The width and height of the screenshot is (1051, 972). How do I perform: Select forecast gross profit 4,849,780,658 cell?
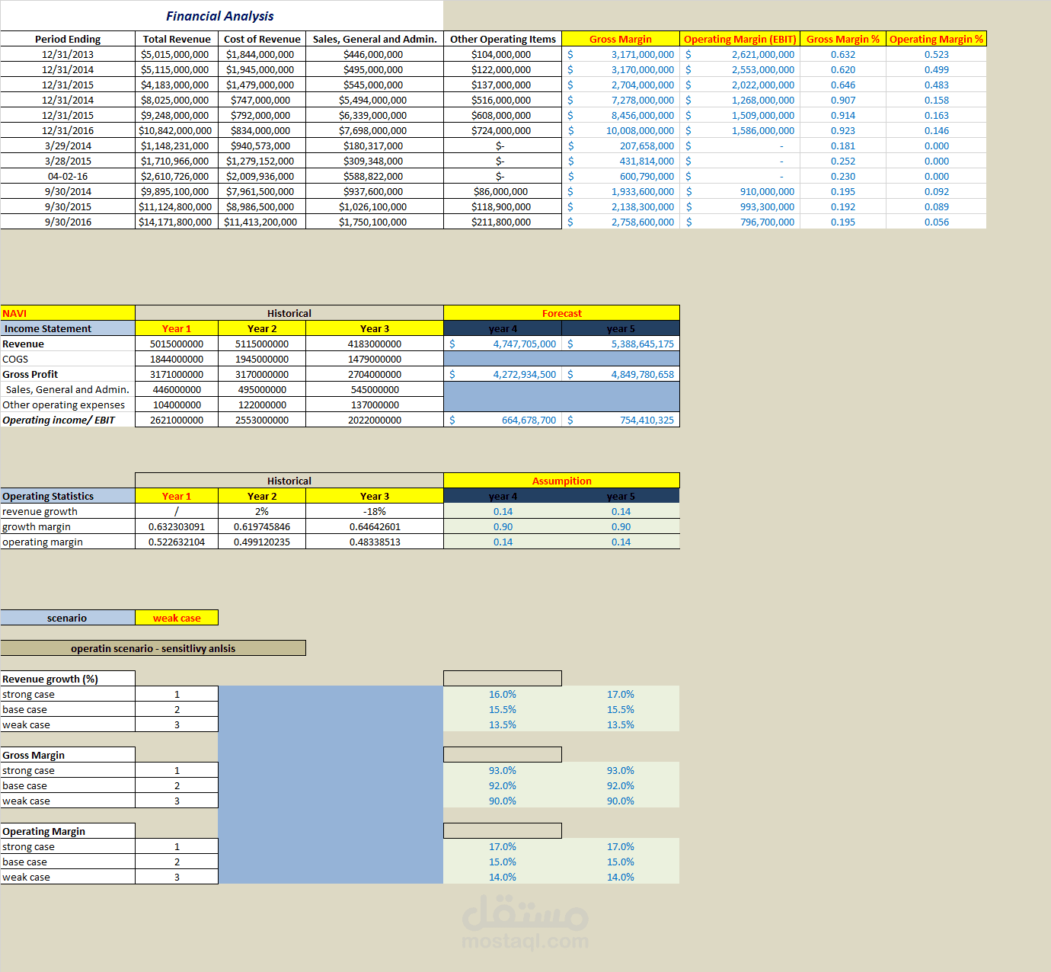[621, 374]
